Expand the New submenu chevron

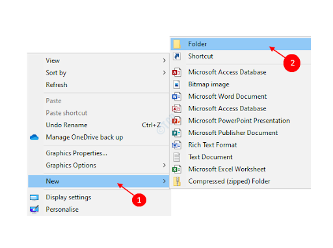[x=165, y=181]
